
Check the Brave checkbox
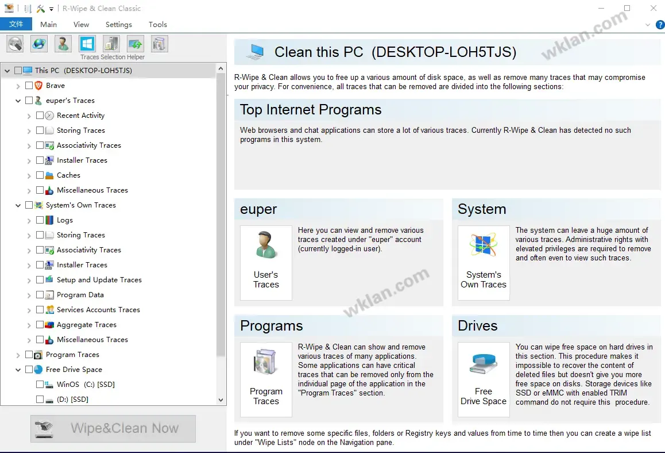point(29,85)
